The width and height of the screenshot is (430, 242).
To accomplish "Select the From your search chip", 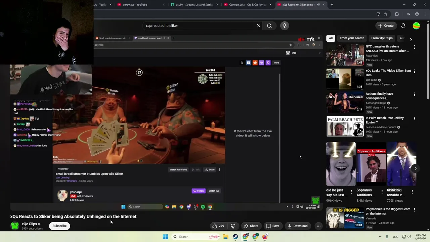I will click(x=352, y=38).
